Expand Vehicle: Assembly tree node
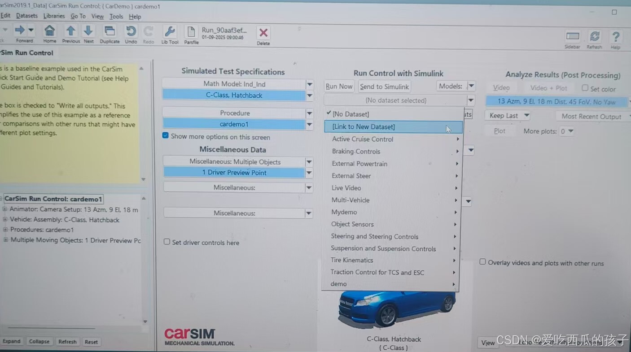631x352 pixels. click(5, 220)
